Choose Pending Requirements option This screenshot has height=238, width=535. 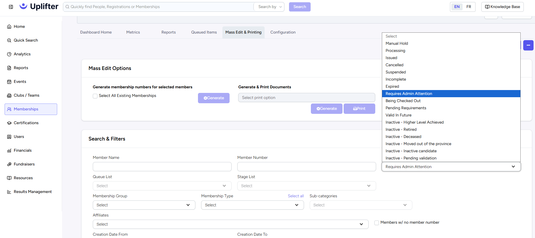pos(451,108)
